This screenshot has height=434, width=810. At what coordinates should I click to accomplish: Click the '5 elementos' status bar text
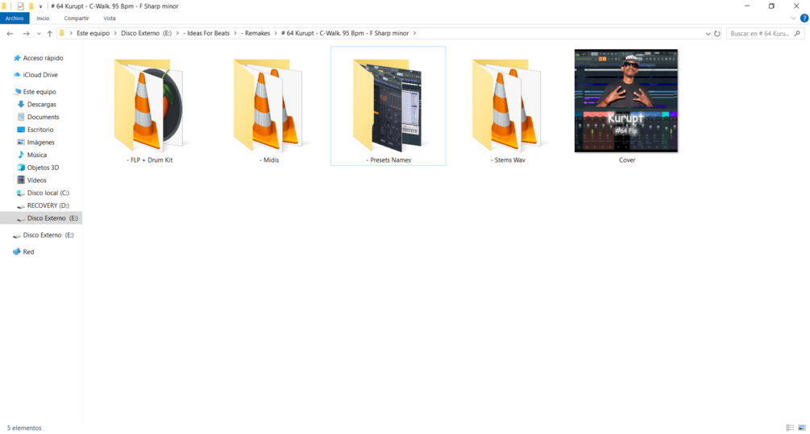(24, 428)
